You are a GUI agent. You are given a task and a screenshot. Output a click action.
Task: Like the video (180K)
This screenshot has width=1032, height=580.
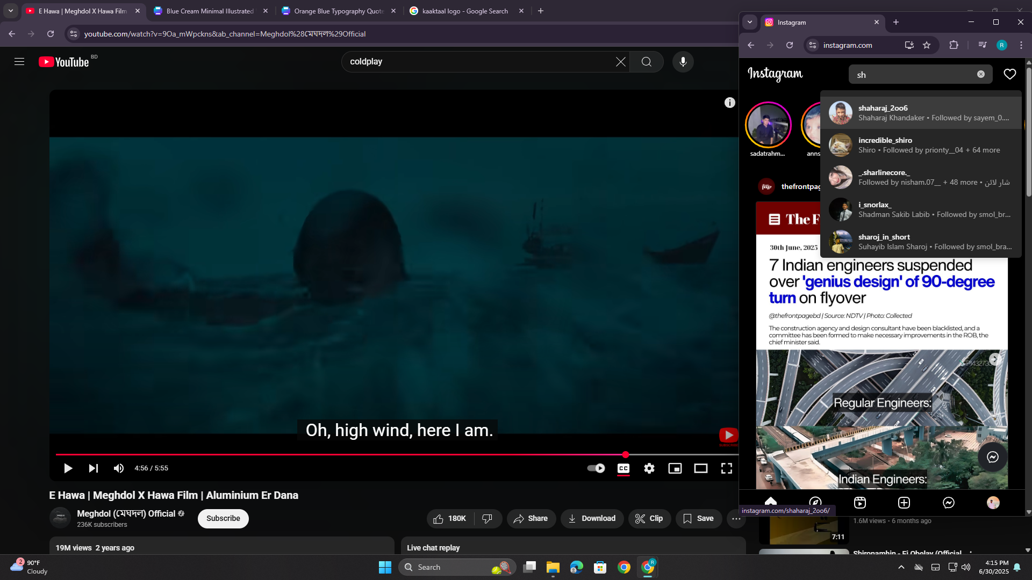tap(450, 518)
